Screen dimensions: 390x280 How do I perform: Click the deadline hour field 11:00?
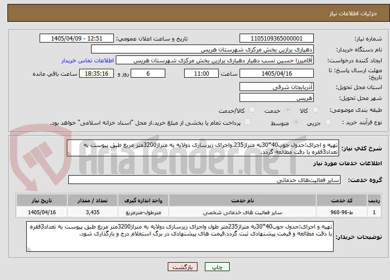pos(201,73)
